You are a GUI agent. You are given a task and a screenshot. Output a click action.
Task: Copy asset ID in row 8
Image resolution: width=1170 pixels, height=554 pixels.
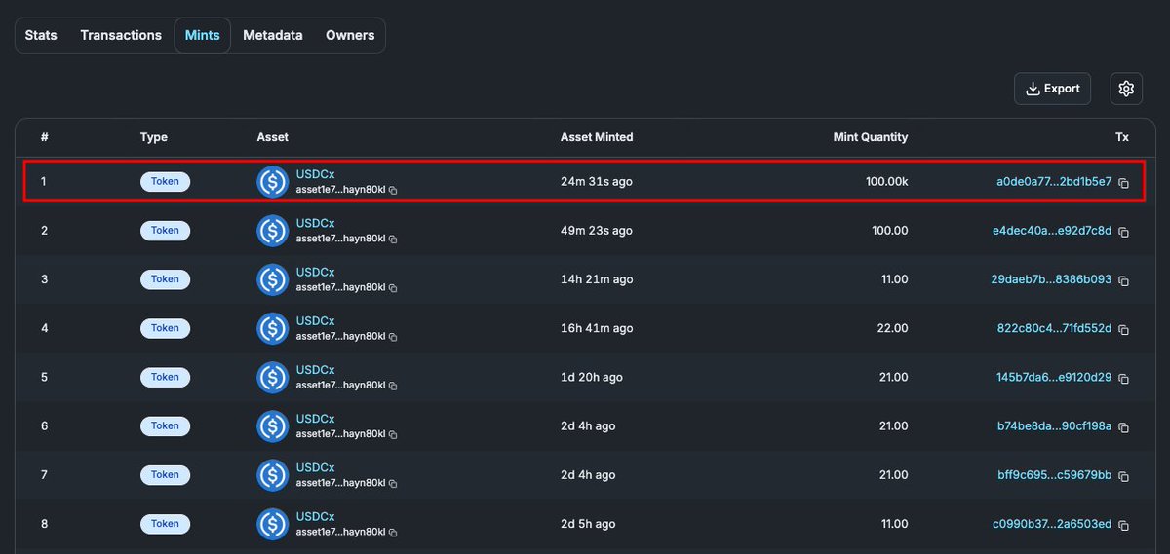click(393, 532)
